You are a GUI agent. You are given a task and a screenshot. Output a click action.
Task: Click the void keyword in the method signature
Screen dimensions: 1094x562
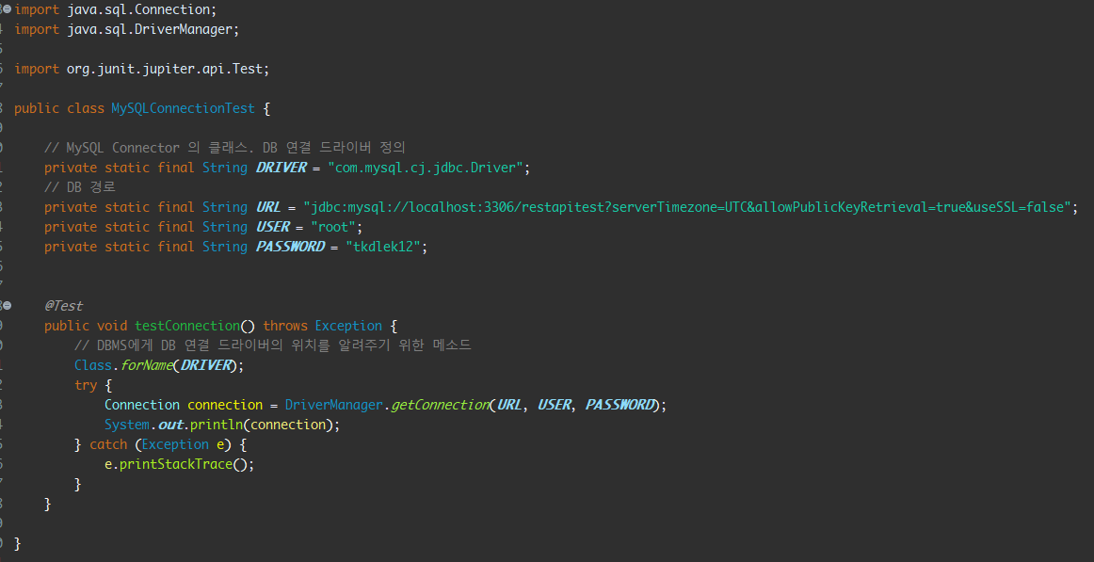click(x=112, y=327)
